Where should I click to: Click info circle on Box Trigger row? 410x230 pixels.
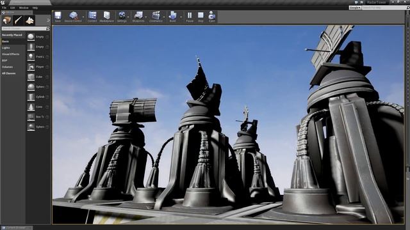(x=47, y=117)
